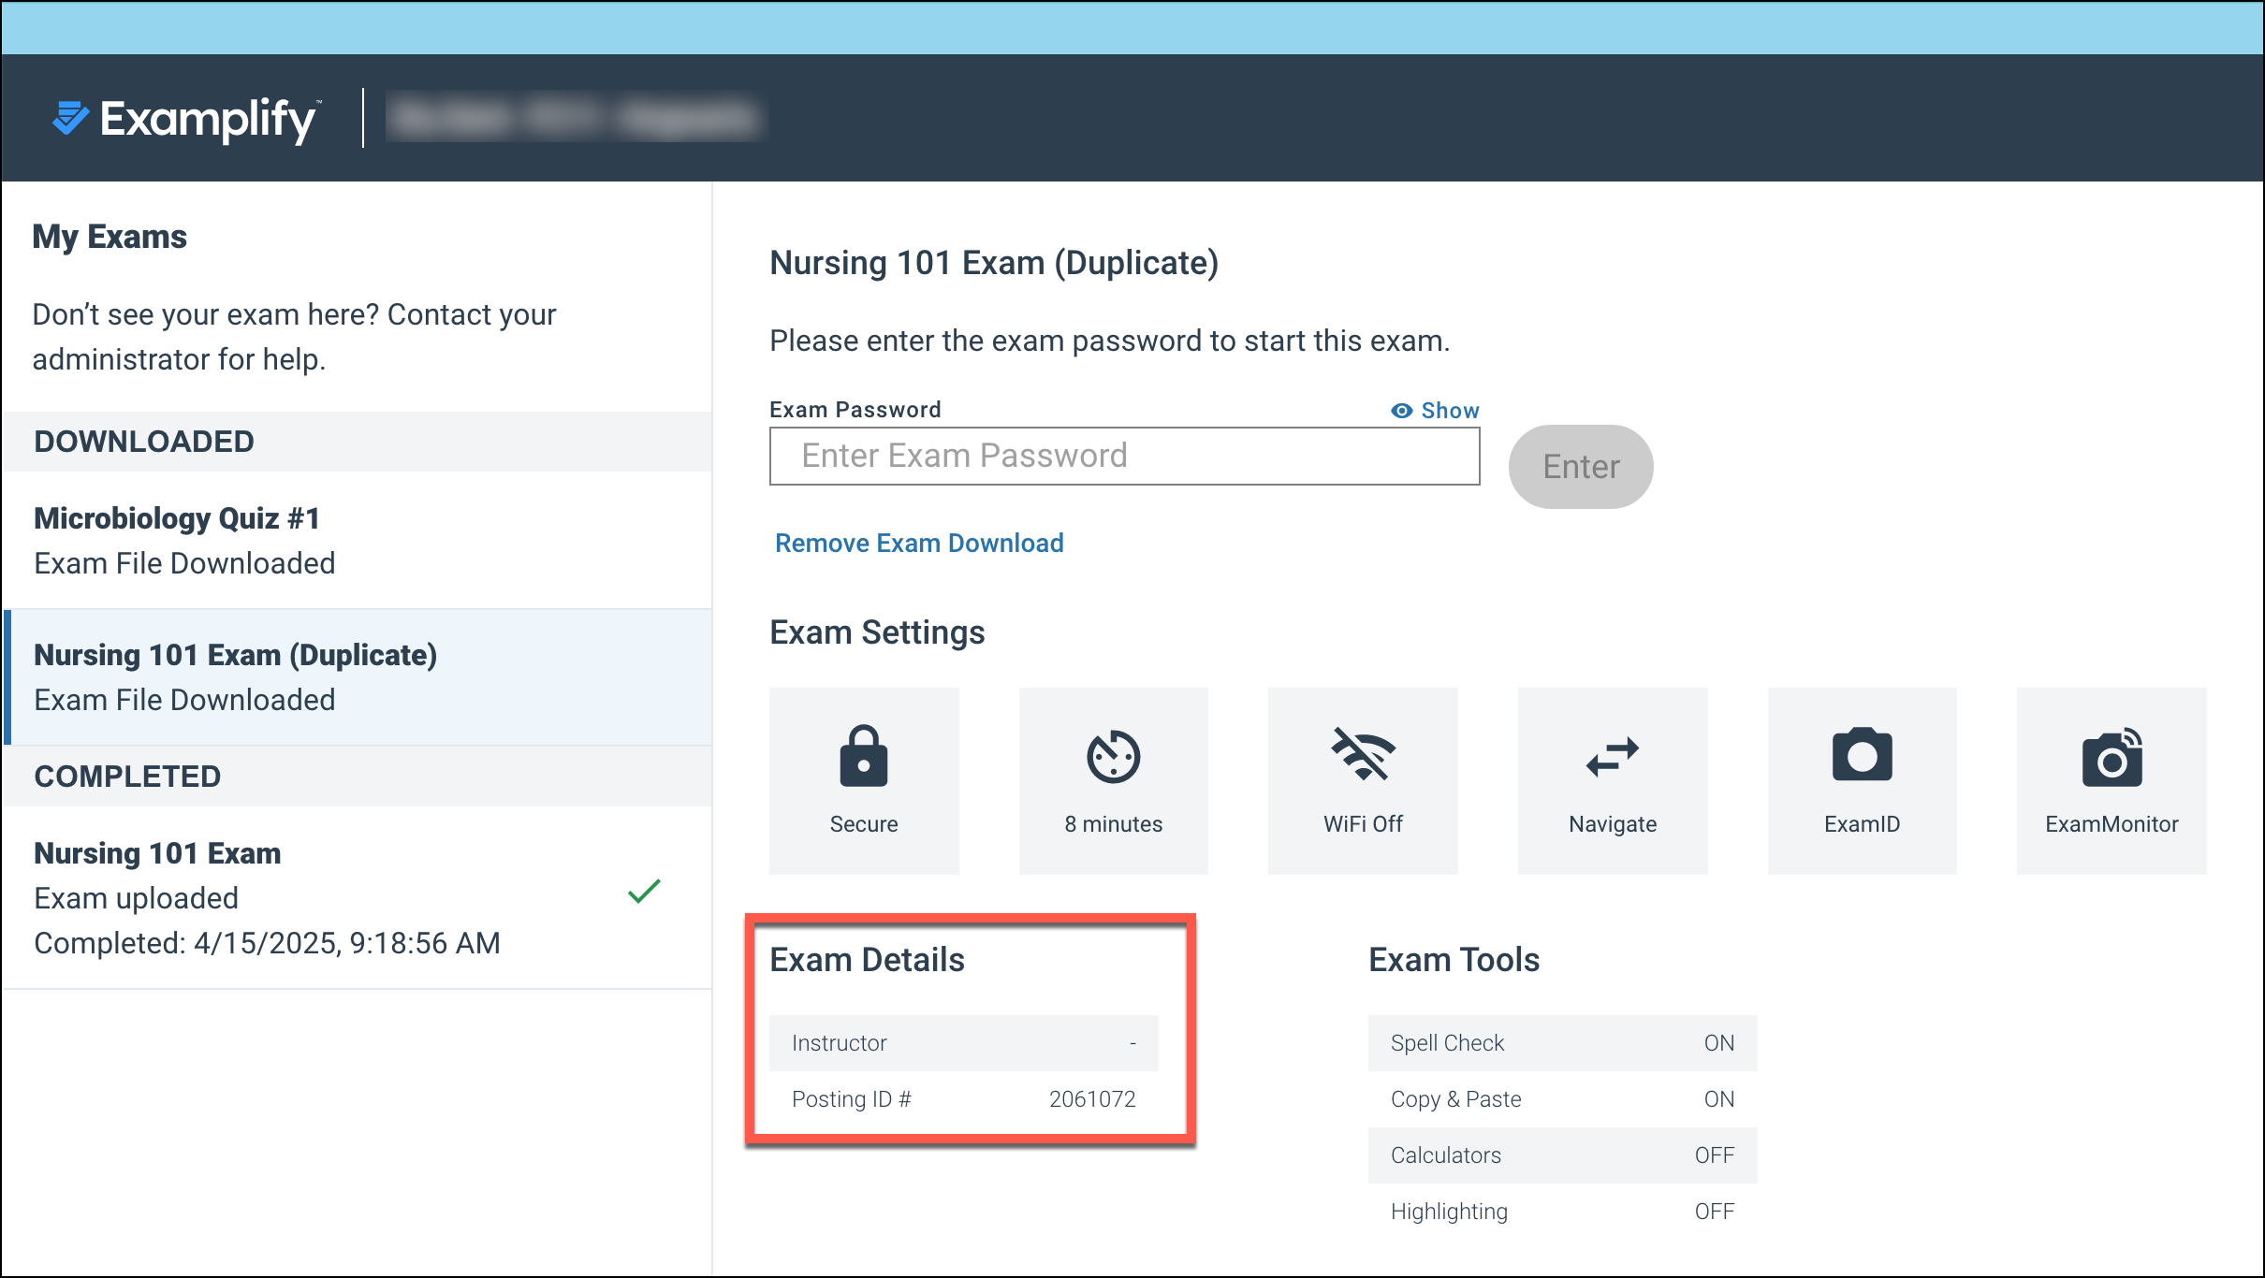This screenshot has height=1278, width=2265.
Task: Click the Exam Settings heading
Action: tap(877, 633)
